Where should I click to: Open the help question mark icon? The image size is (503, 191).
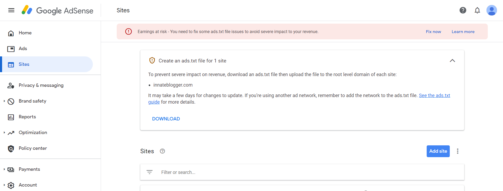coord(463,10)
